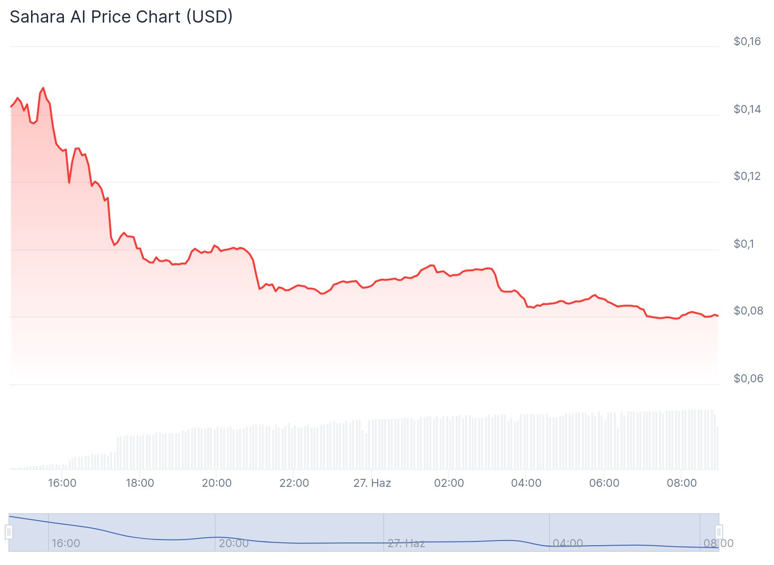Click the $0,14 price axis label

(747, 109)
